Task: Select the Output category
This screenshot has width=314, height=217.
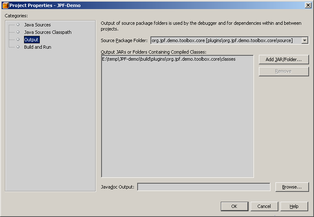Action: point(31,40)
